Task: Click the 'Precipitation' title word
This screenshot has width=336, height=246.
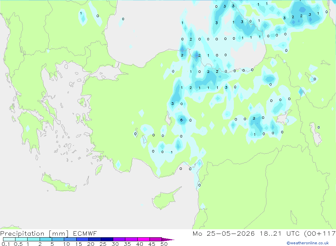Action: coord(22,234)
